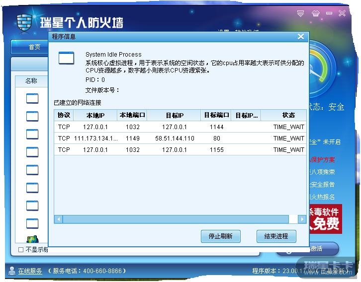
Task: Click the security level gauge
Action: coord(322,69)
